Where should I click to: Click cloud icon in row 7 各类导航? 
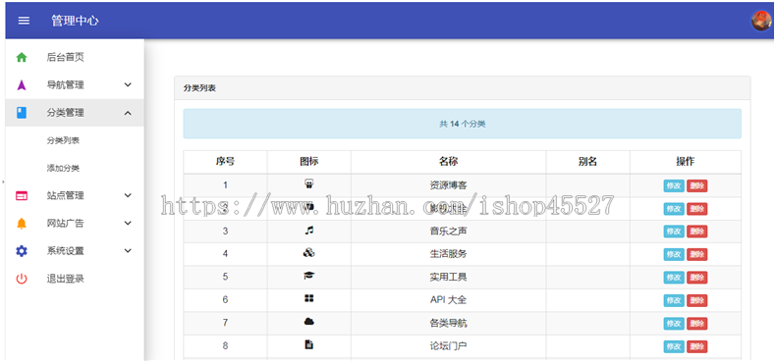pyautogui.click(x=308, y=322)
